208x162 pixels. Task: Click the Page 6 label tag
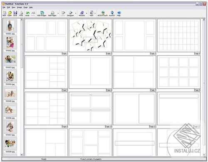tap(109, 90)
